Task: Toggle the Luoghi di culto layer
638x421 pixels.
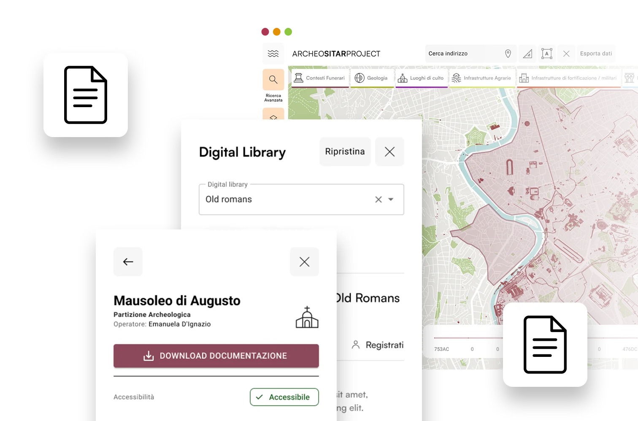Action: pyautogui.click(x=421, y=78)
